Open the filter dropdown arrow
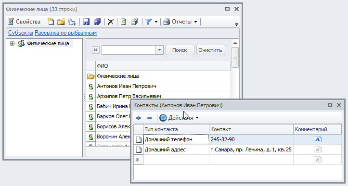This screenshot has height=186, width=348. tap(156, 22)
